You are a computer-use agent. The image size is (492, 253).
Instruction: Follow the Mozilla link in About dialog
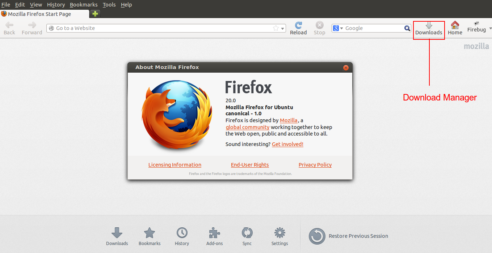click(289, 120)
